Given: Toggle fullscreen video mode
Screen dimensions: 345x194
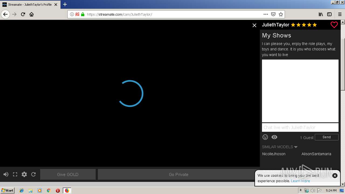Looking at the screenshot, I should (15, 174).
